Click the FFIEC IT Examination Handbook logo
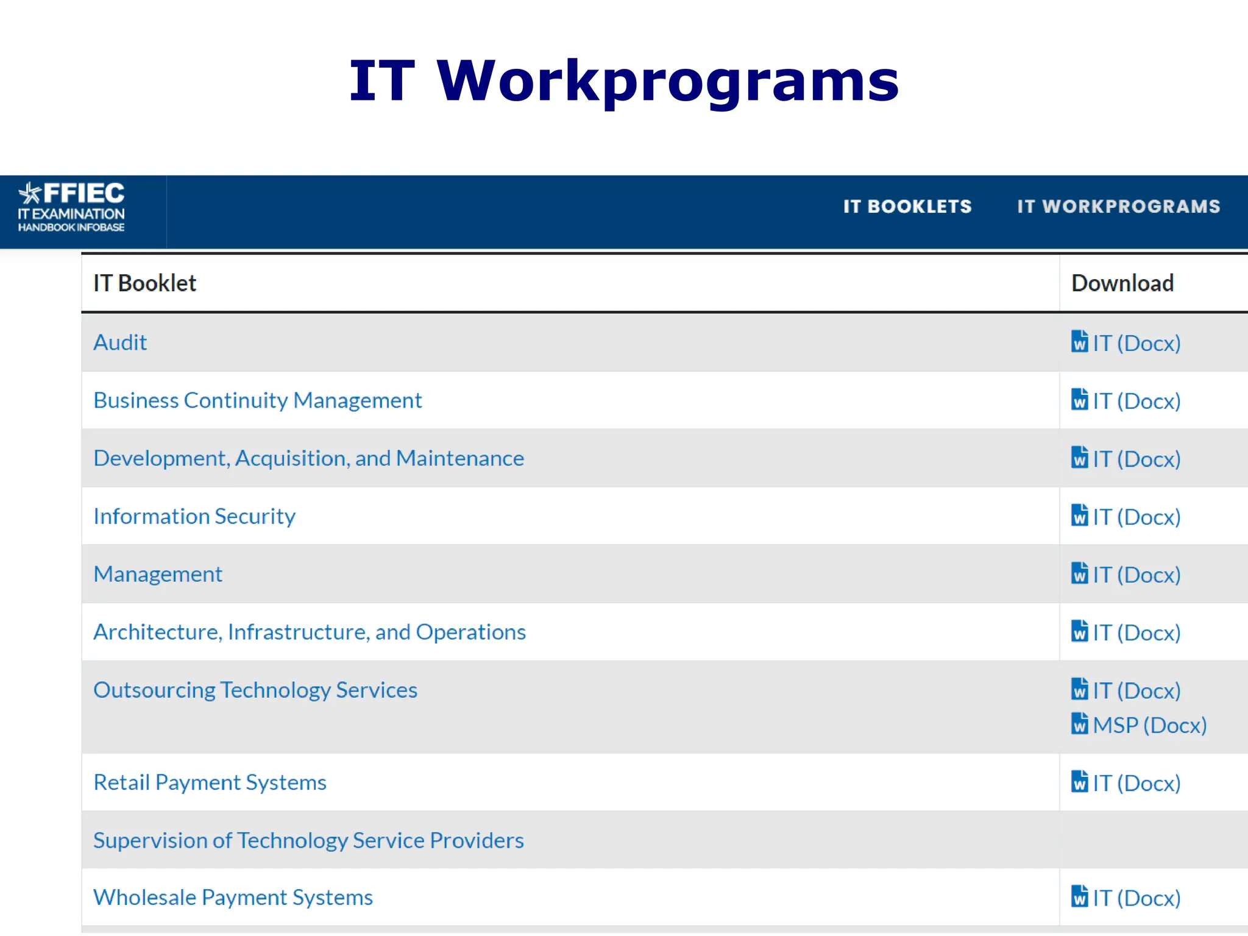Screen dimensions: 1248x936 click(71, 207)
